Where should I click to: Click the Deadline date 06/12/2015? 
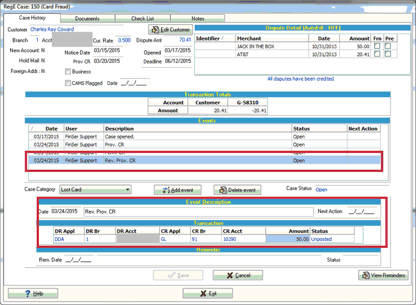tap(178, 61)
